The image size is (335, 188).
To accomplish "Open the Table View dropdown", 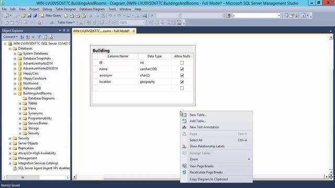I will point(66,22).
